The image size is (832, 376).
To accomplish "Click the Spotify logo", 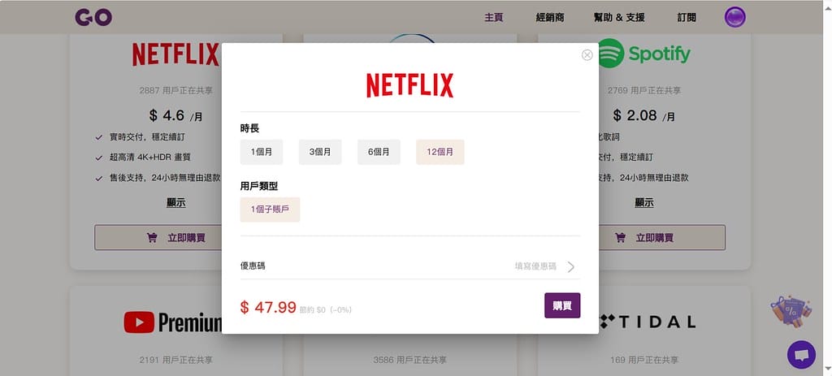I will 644,54.
